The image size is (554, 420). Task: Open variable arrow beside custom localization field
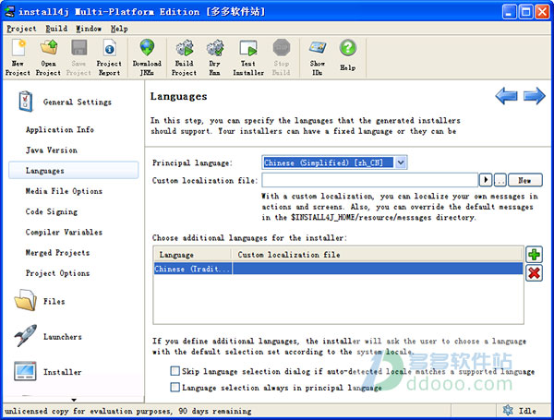486,180
